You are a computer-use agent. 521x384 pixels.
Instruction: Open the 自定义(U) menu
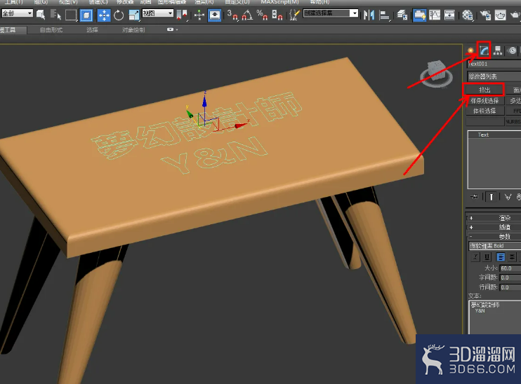(x=237, y=2)
